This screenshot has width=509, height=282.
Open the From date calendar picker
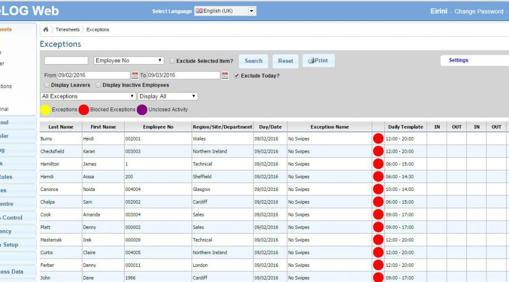[135, 75]
